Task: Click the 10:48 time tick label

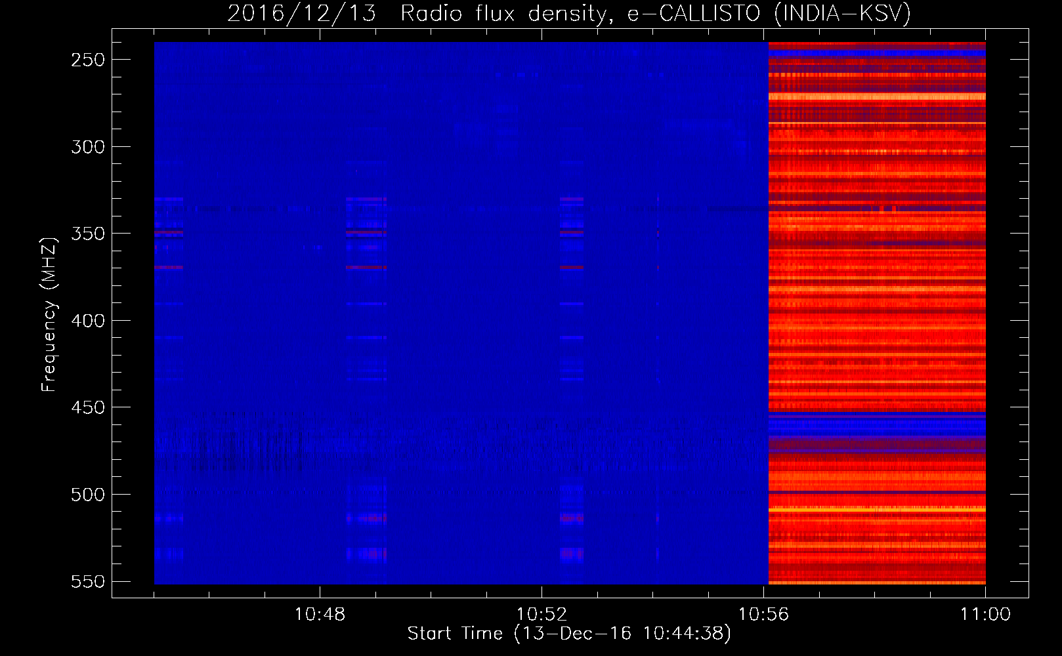Action: (320, 615)
